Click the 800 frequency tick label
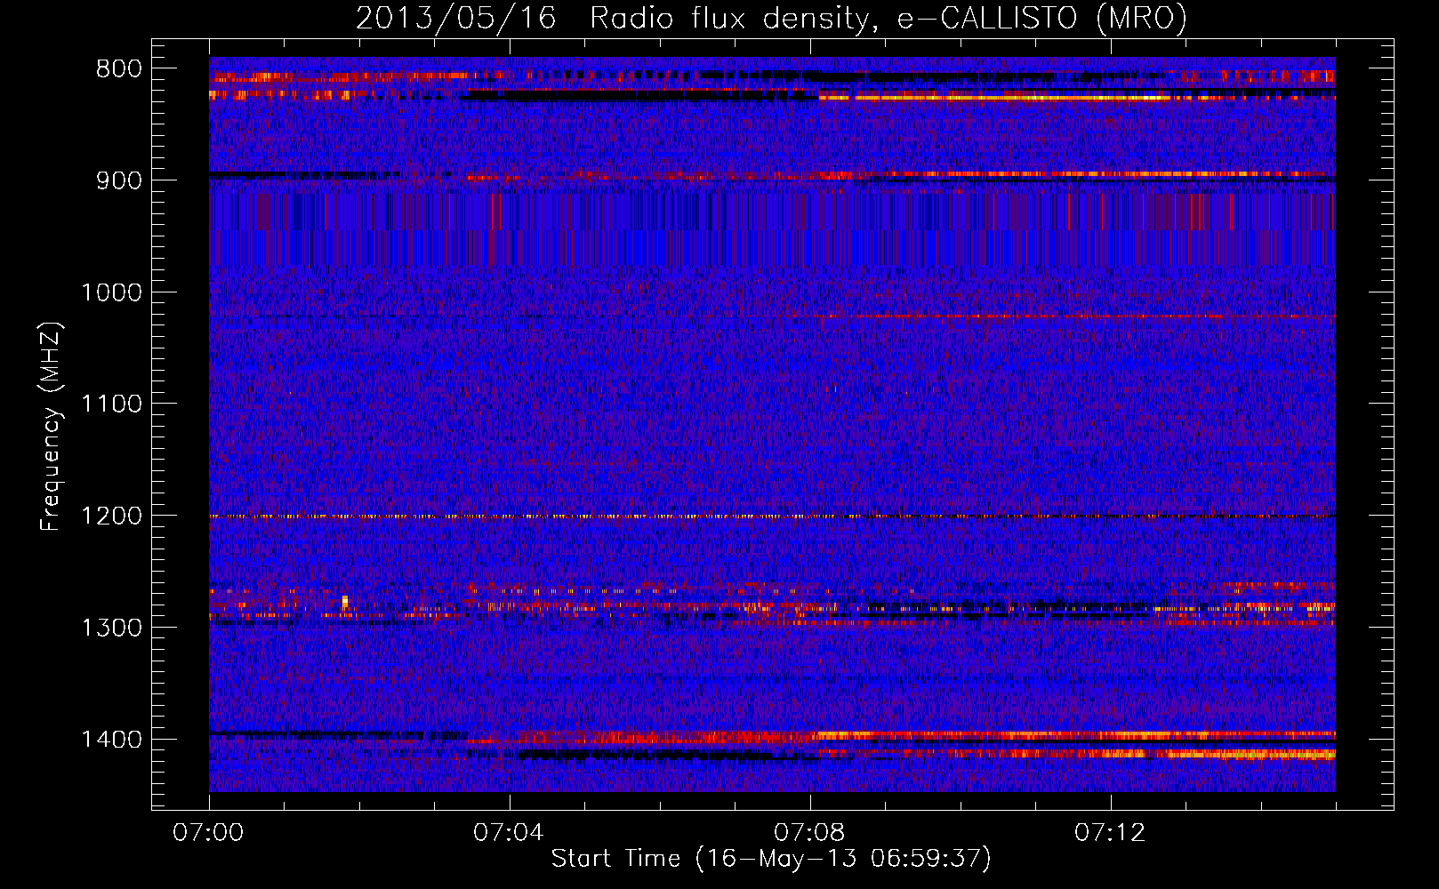The image size is (1439, 889). click(119, 69)
